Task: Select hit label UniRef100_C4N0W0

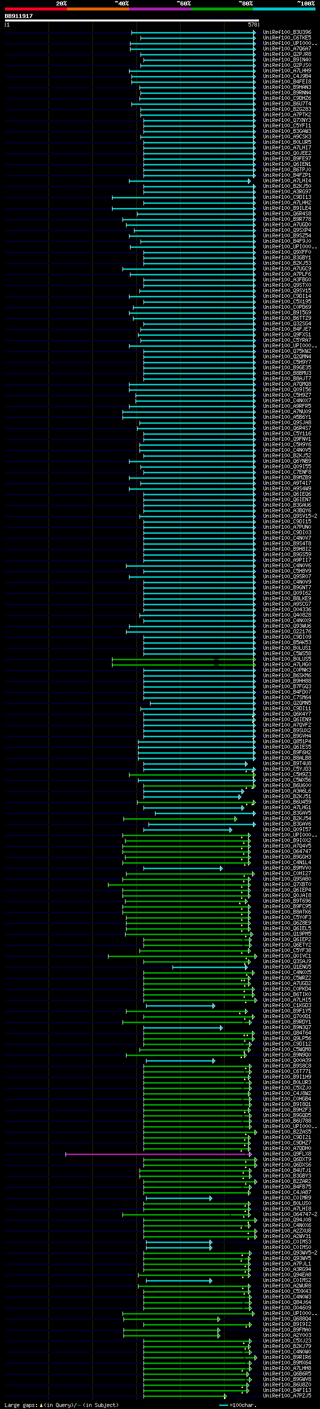Action: click(x=286, y=1352)
